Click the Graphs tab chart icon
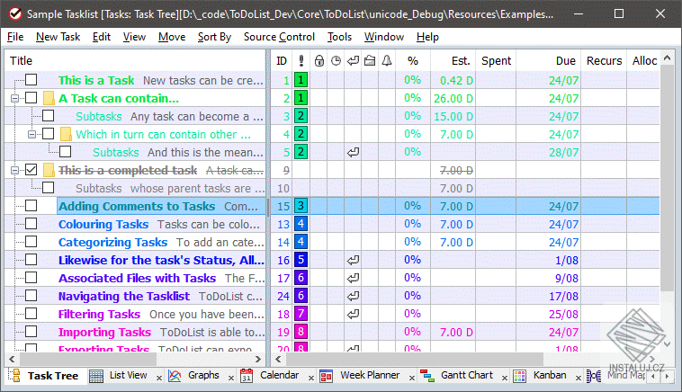The image size is (682, 392). [175, 376]
